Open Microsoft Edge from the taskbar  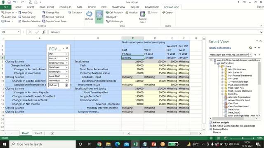click(117, 144)
